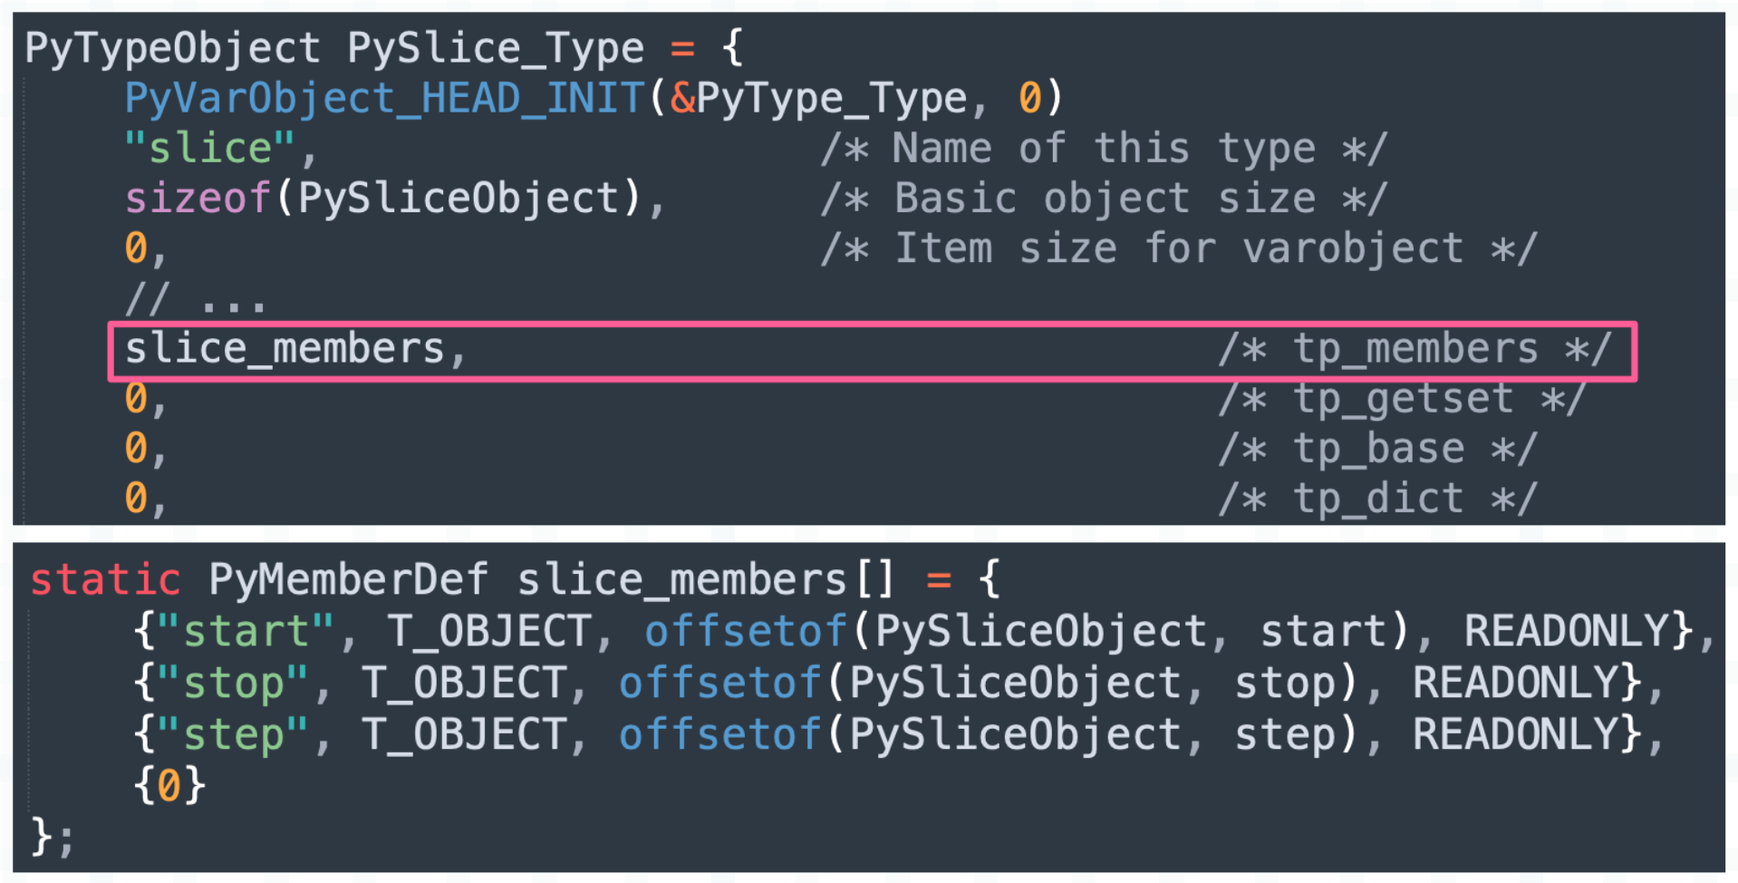The width and height of the screenshot is (1738, 883).
Task: Click the "slice" string literal
Action: (210, 148)
